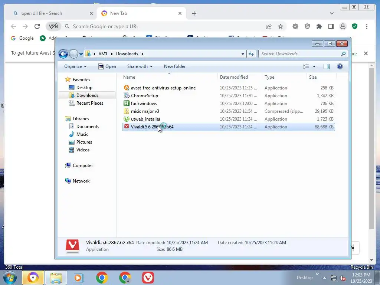Click the muted volume tray icon
The width and height of the screenshot is (380, 285).
[343, 278]
